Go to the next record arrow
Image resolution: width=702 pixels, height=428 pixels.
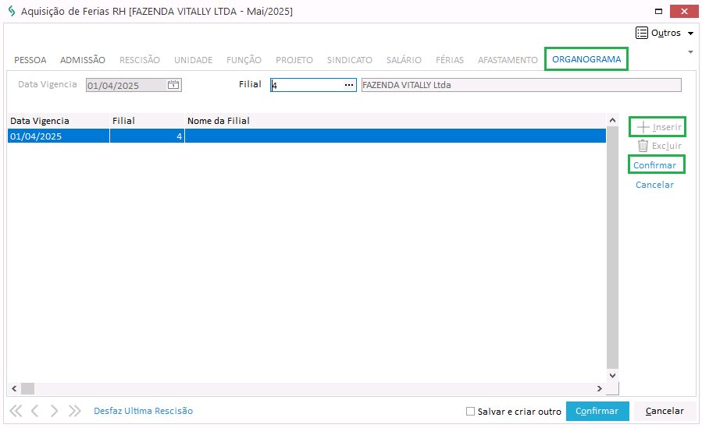click(54, 411)
